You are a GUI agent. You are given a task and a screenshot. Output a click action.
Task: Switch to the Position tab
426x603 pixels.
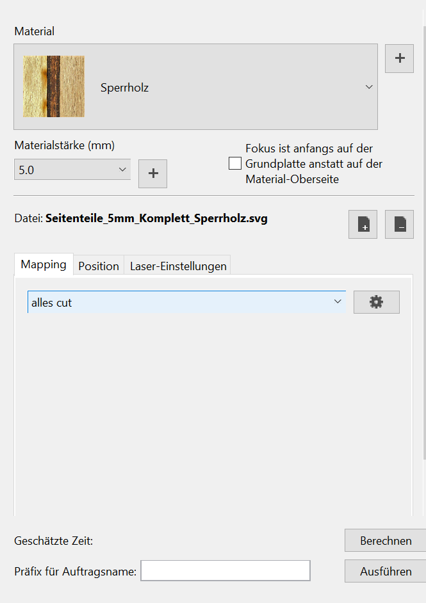click(99, 266)
